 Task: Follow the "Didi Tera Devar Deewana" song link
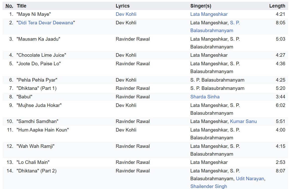46,23
